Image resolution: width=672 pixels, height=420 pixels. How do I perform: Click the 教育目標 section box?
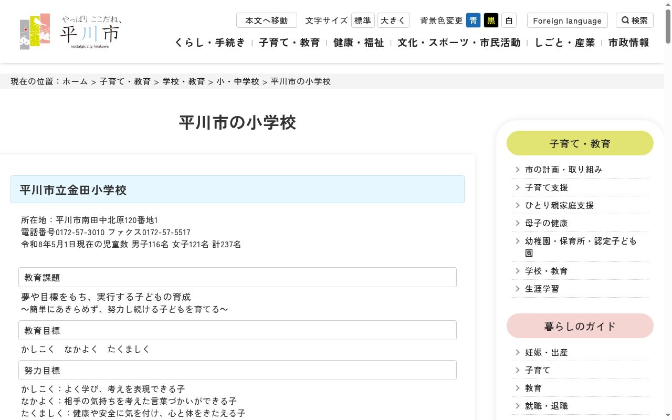click(x=237, y=330)
